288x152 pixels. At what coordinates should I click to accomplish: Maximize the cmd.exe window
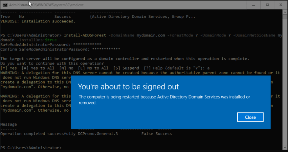pyautogui.click(x=267, y=5)
